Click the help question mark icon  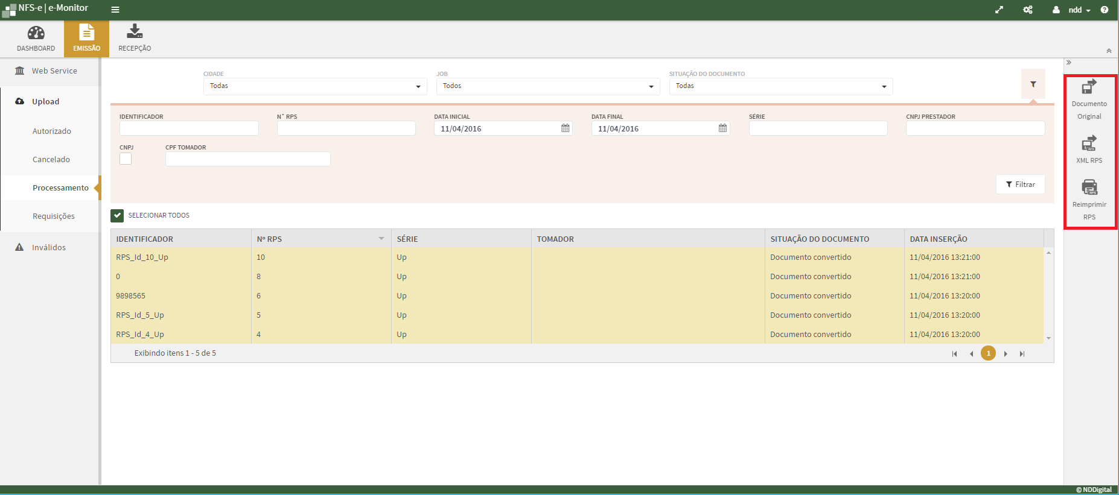click(x=1104, y=10)
